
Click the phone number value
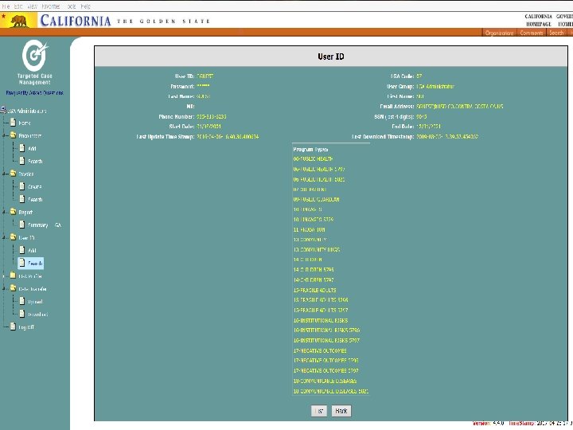pyautogui.click(x=212, y=116)
